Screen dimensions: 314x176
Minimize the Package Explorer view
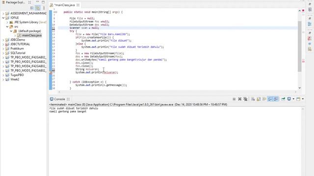pos(37,2)
